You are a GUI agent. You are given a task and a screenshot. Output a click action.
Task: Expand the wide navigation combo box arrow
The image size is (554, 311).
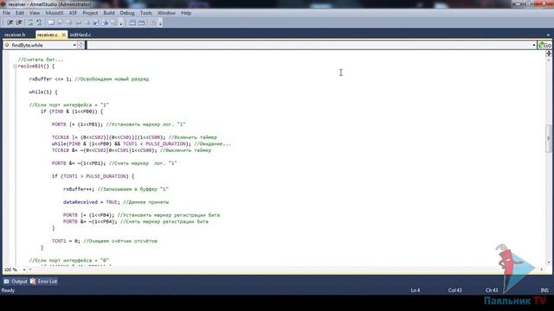click(533, 45)
